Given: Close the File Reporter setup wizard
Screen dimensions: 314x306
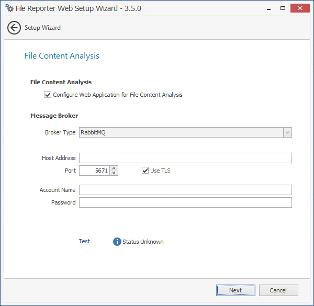Looking at the screenshot, I should tap(300, 8).
